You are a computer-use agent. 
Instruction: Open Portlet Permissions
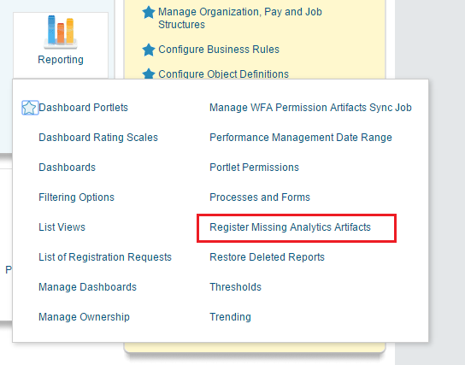click(x=254, y=168)
